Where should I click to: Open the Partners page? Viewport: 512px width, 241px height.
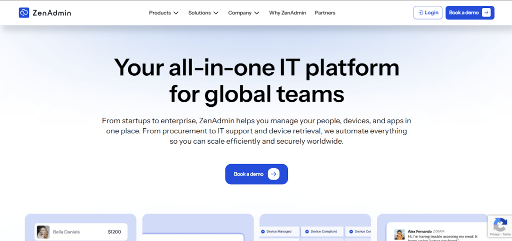pos(325,12)
